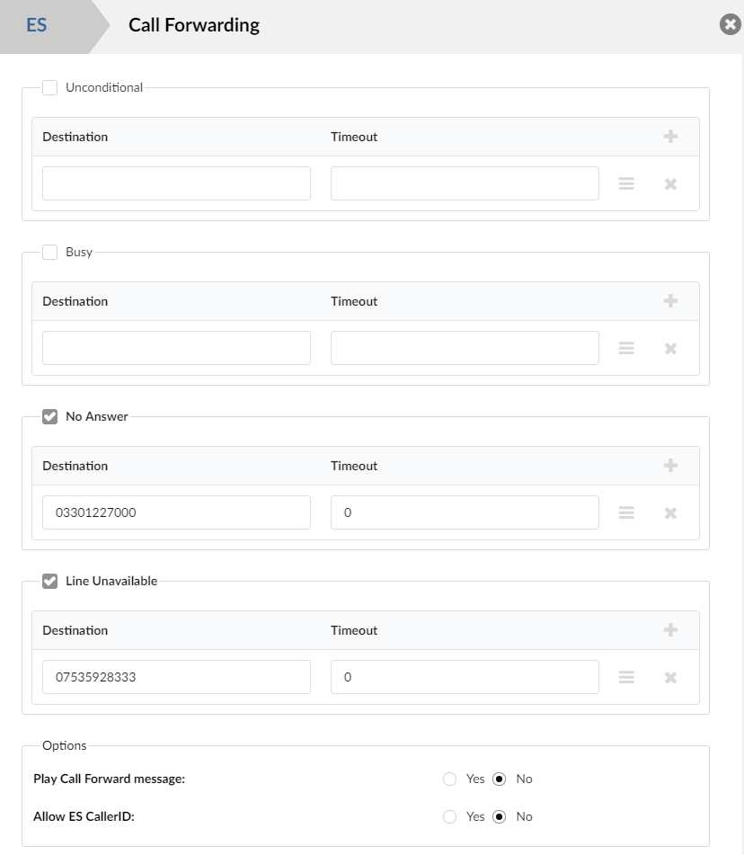This screenshot has height=855, width=744.
Task: Add a destination row in Line Unavailable section
Action: [670, 630]
